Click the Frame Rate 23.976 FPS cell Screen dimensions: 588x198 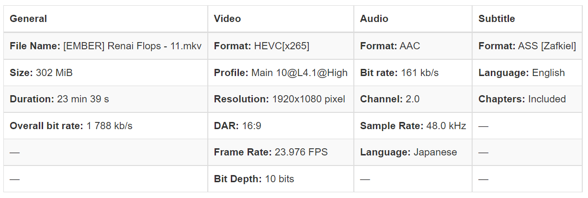click(x=271, y=153)
